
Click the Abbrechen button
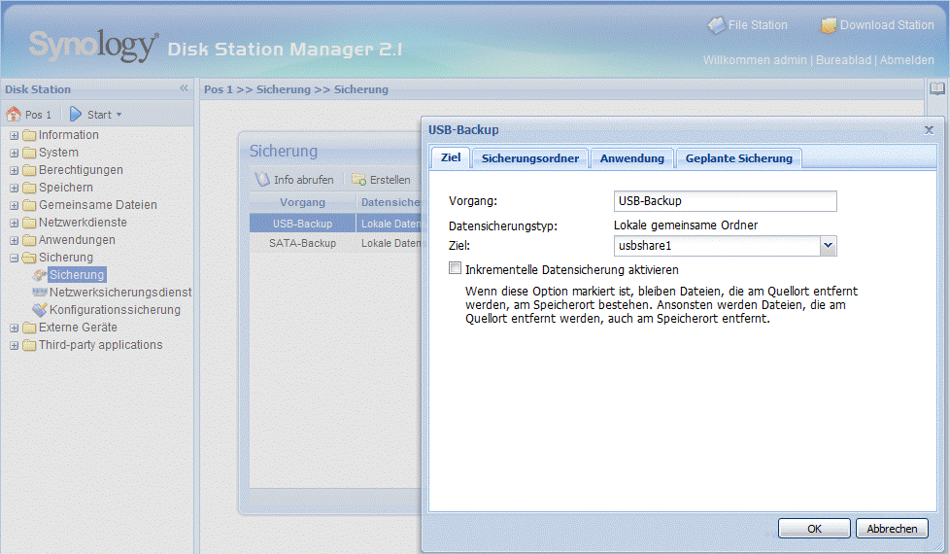[892, 529]
